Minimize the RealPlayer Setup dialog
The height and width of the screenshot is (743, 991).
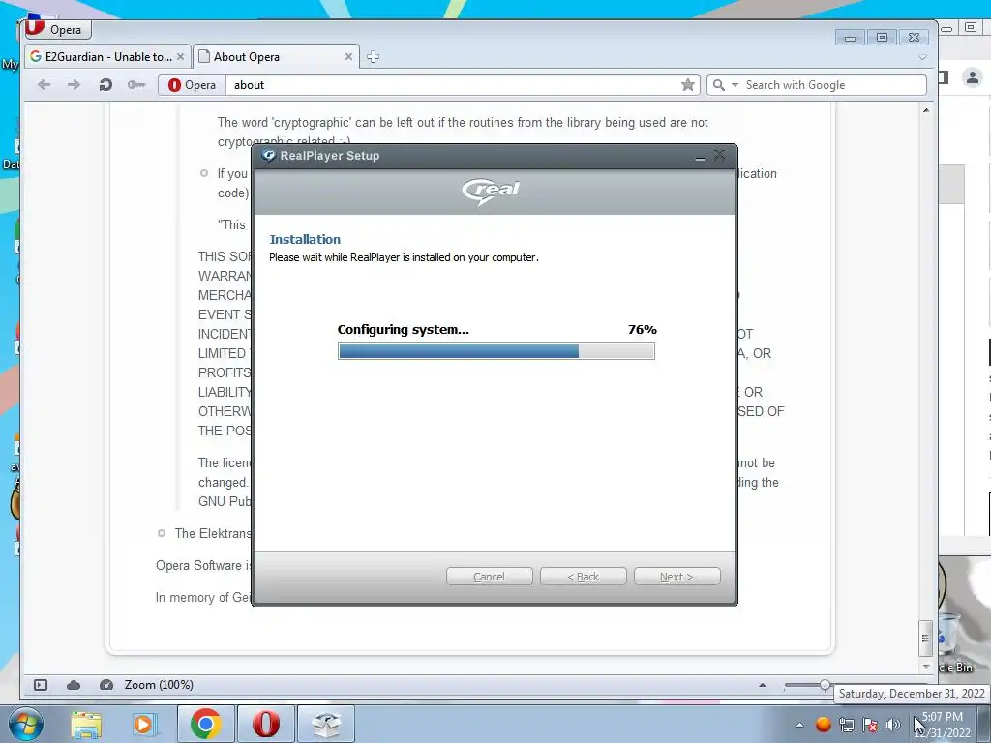pyautogui.click(x=700, y=156)
